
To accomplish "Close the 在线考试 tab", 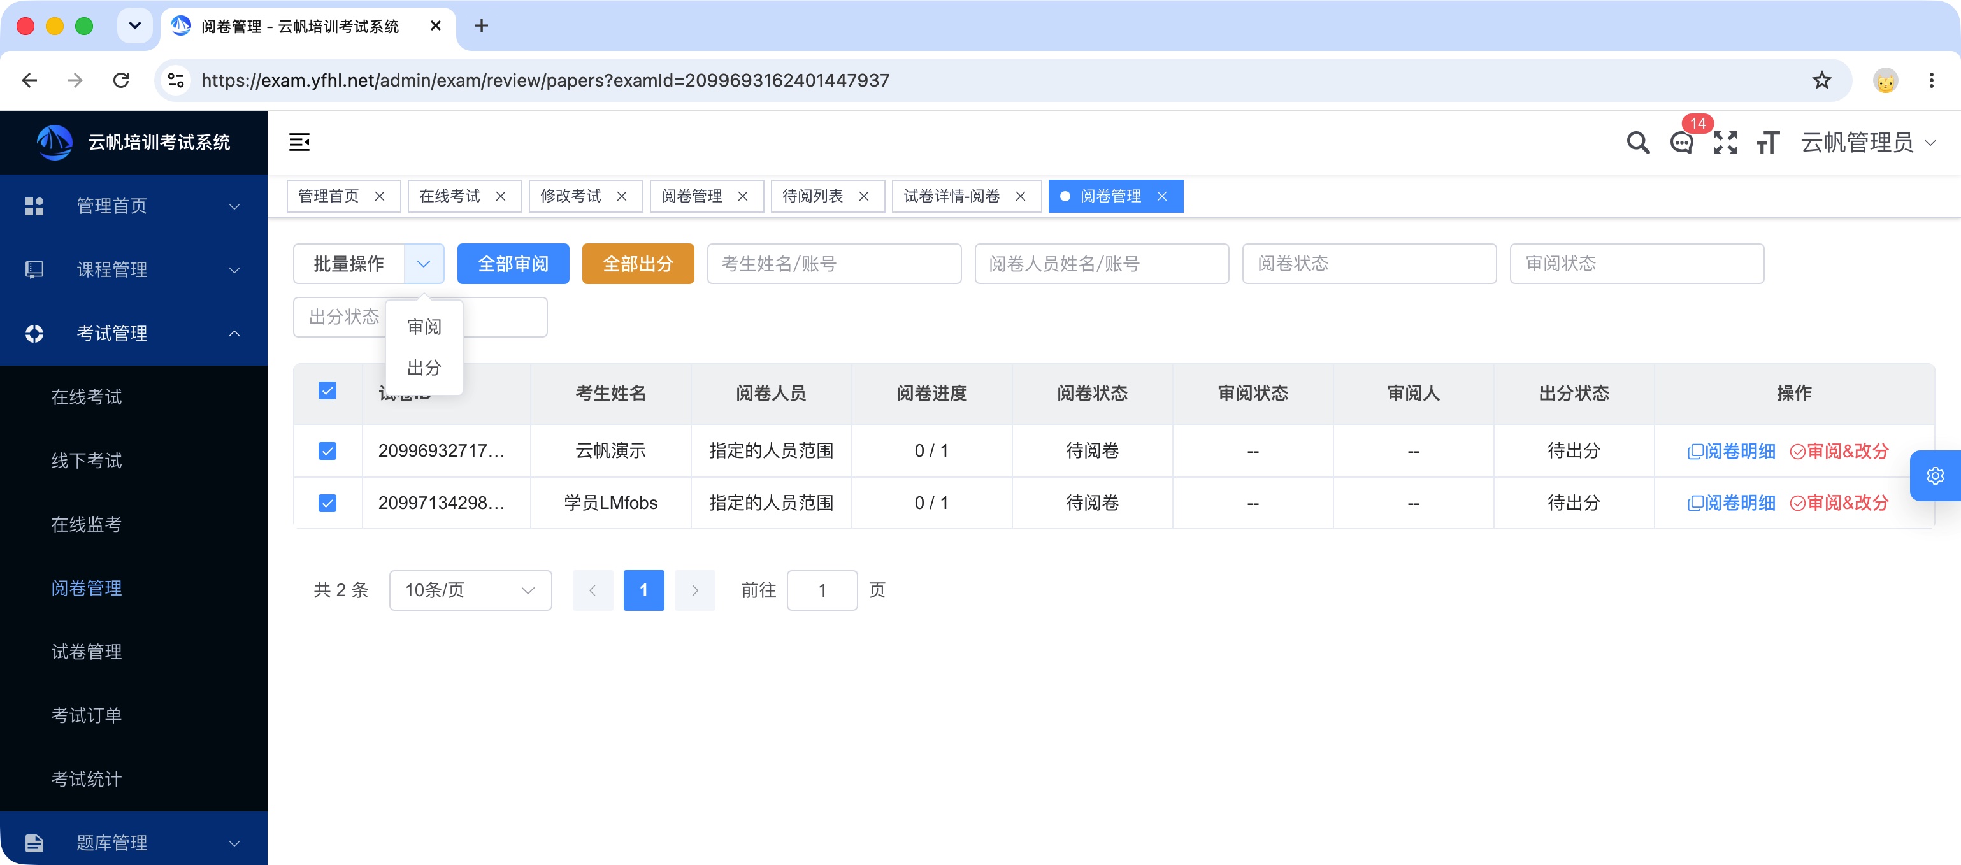I will pyautogui.click(x=500, y=196).
